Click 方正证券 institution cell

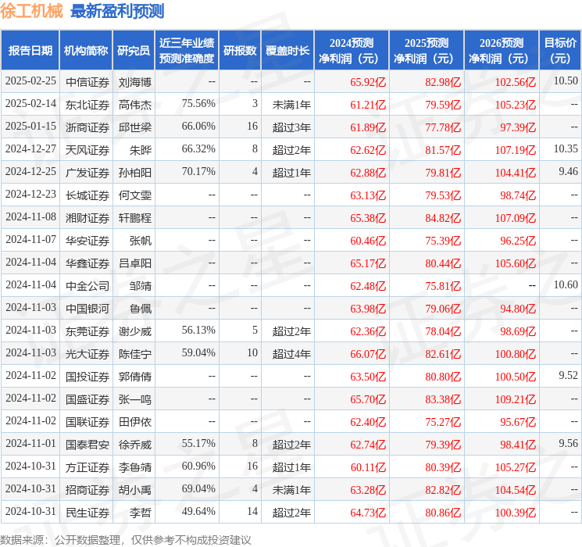tap(87, 467)
